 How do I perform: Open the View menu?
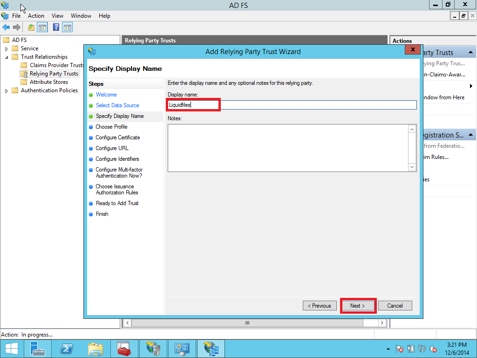pos(57,16)
